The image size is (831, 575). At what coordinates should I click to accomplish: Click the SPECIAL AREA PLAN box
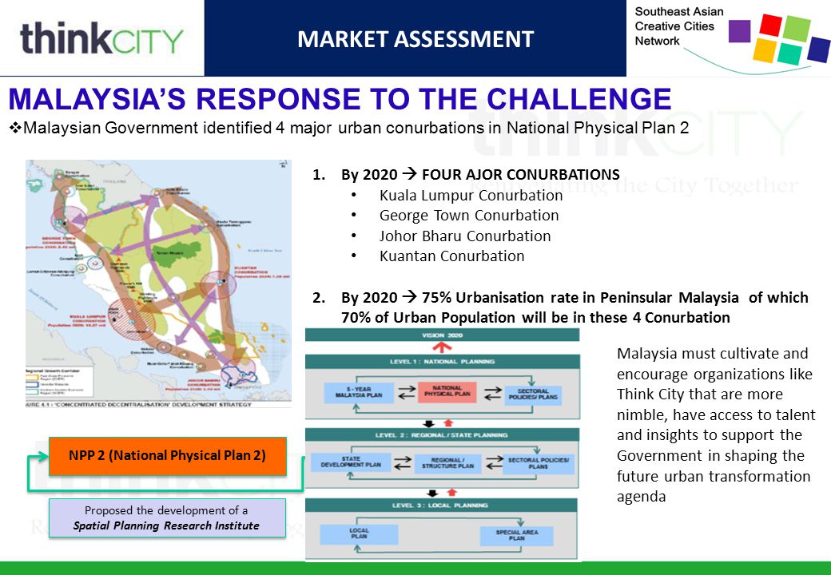tap(517, 535)
